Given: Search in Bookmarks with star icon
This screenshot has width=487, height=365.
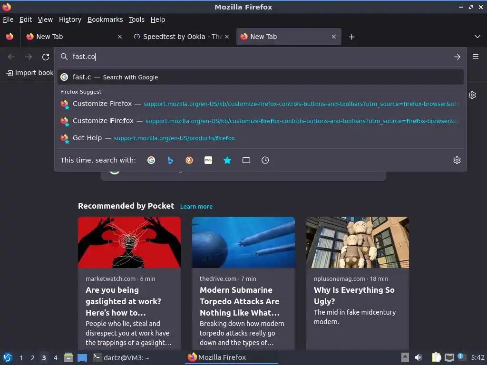Looking at the screenshot, I should pyautogui.click(x=227, y=160).
